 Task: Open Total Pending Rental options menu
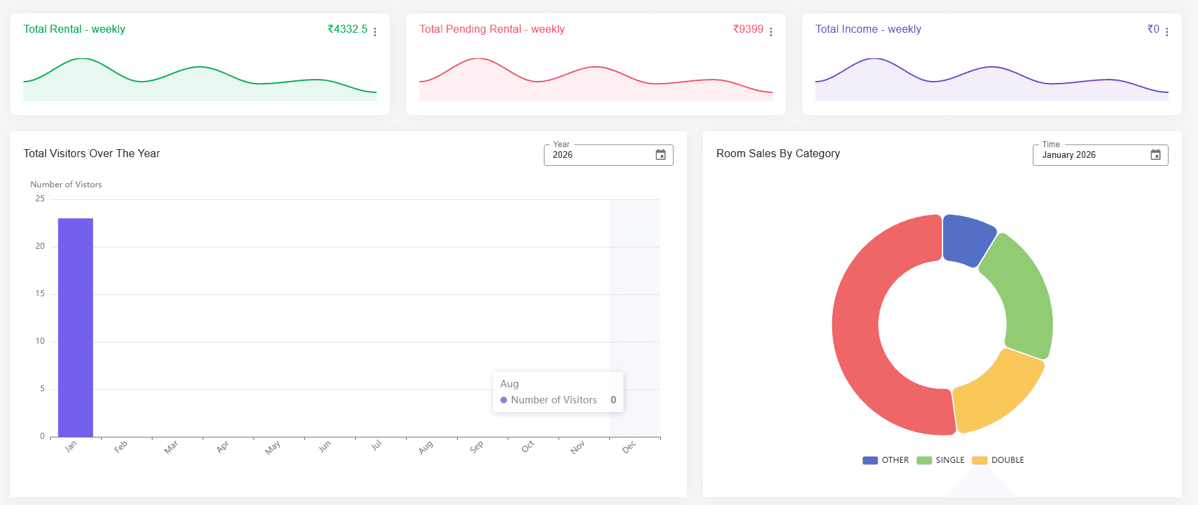pos(771,32)
